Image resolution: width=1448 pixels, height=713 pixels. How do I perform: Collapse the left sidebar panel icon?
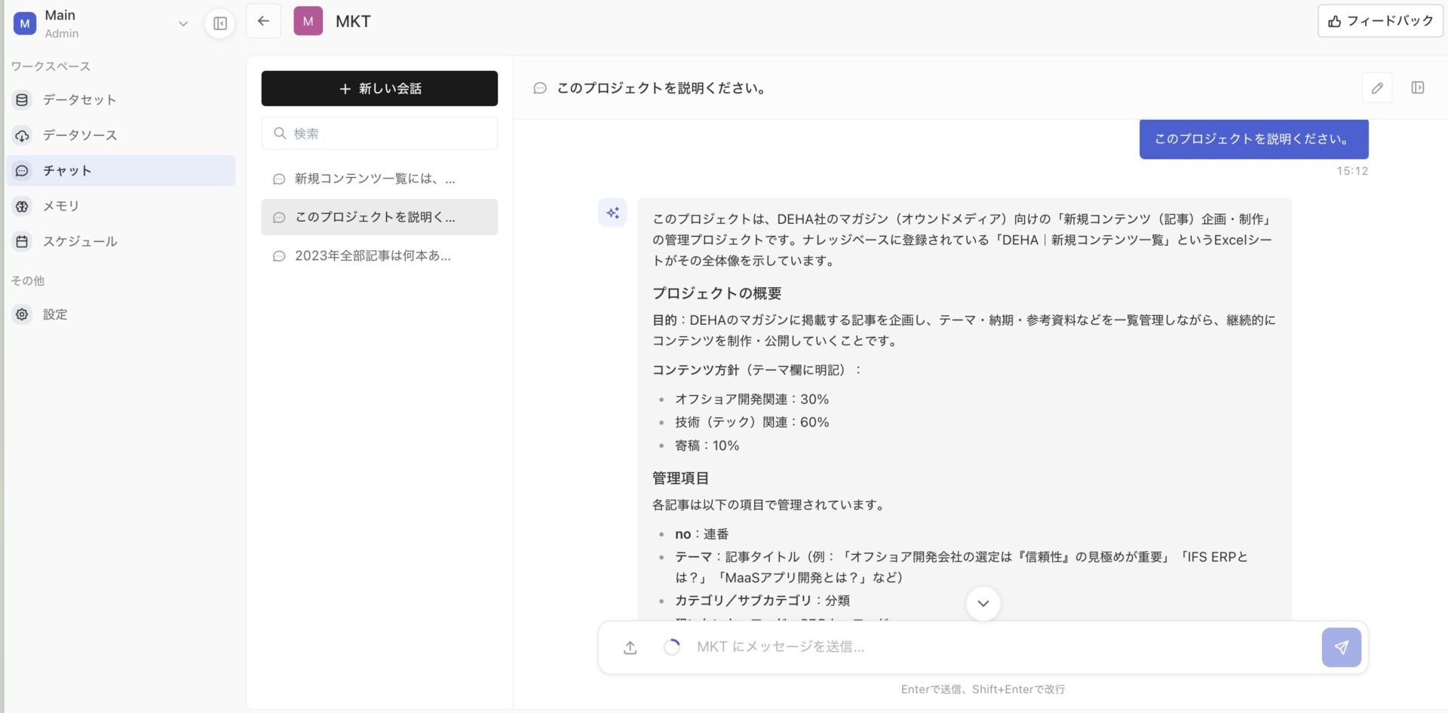coord(220,23)
